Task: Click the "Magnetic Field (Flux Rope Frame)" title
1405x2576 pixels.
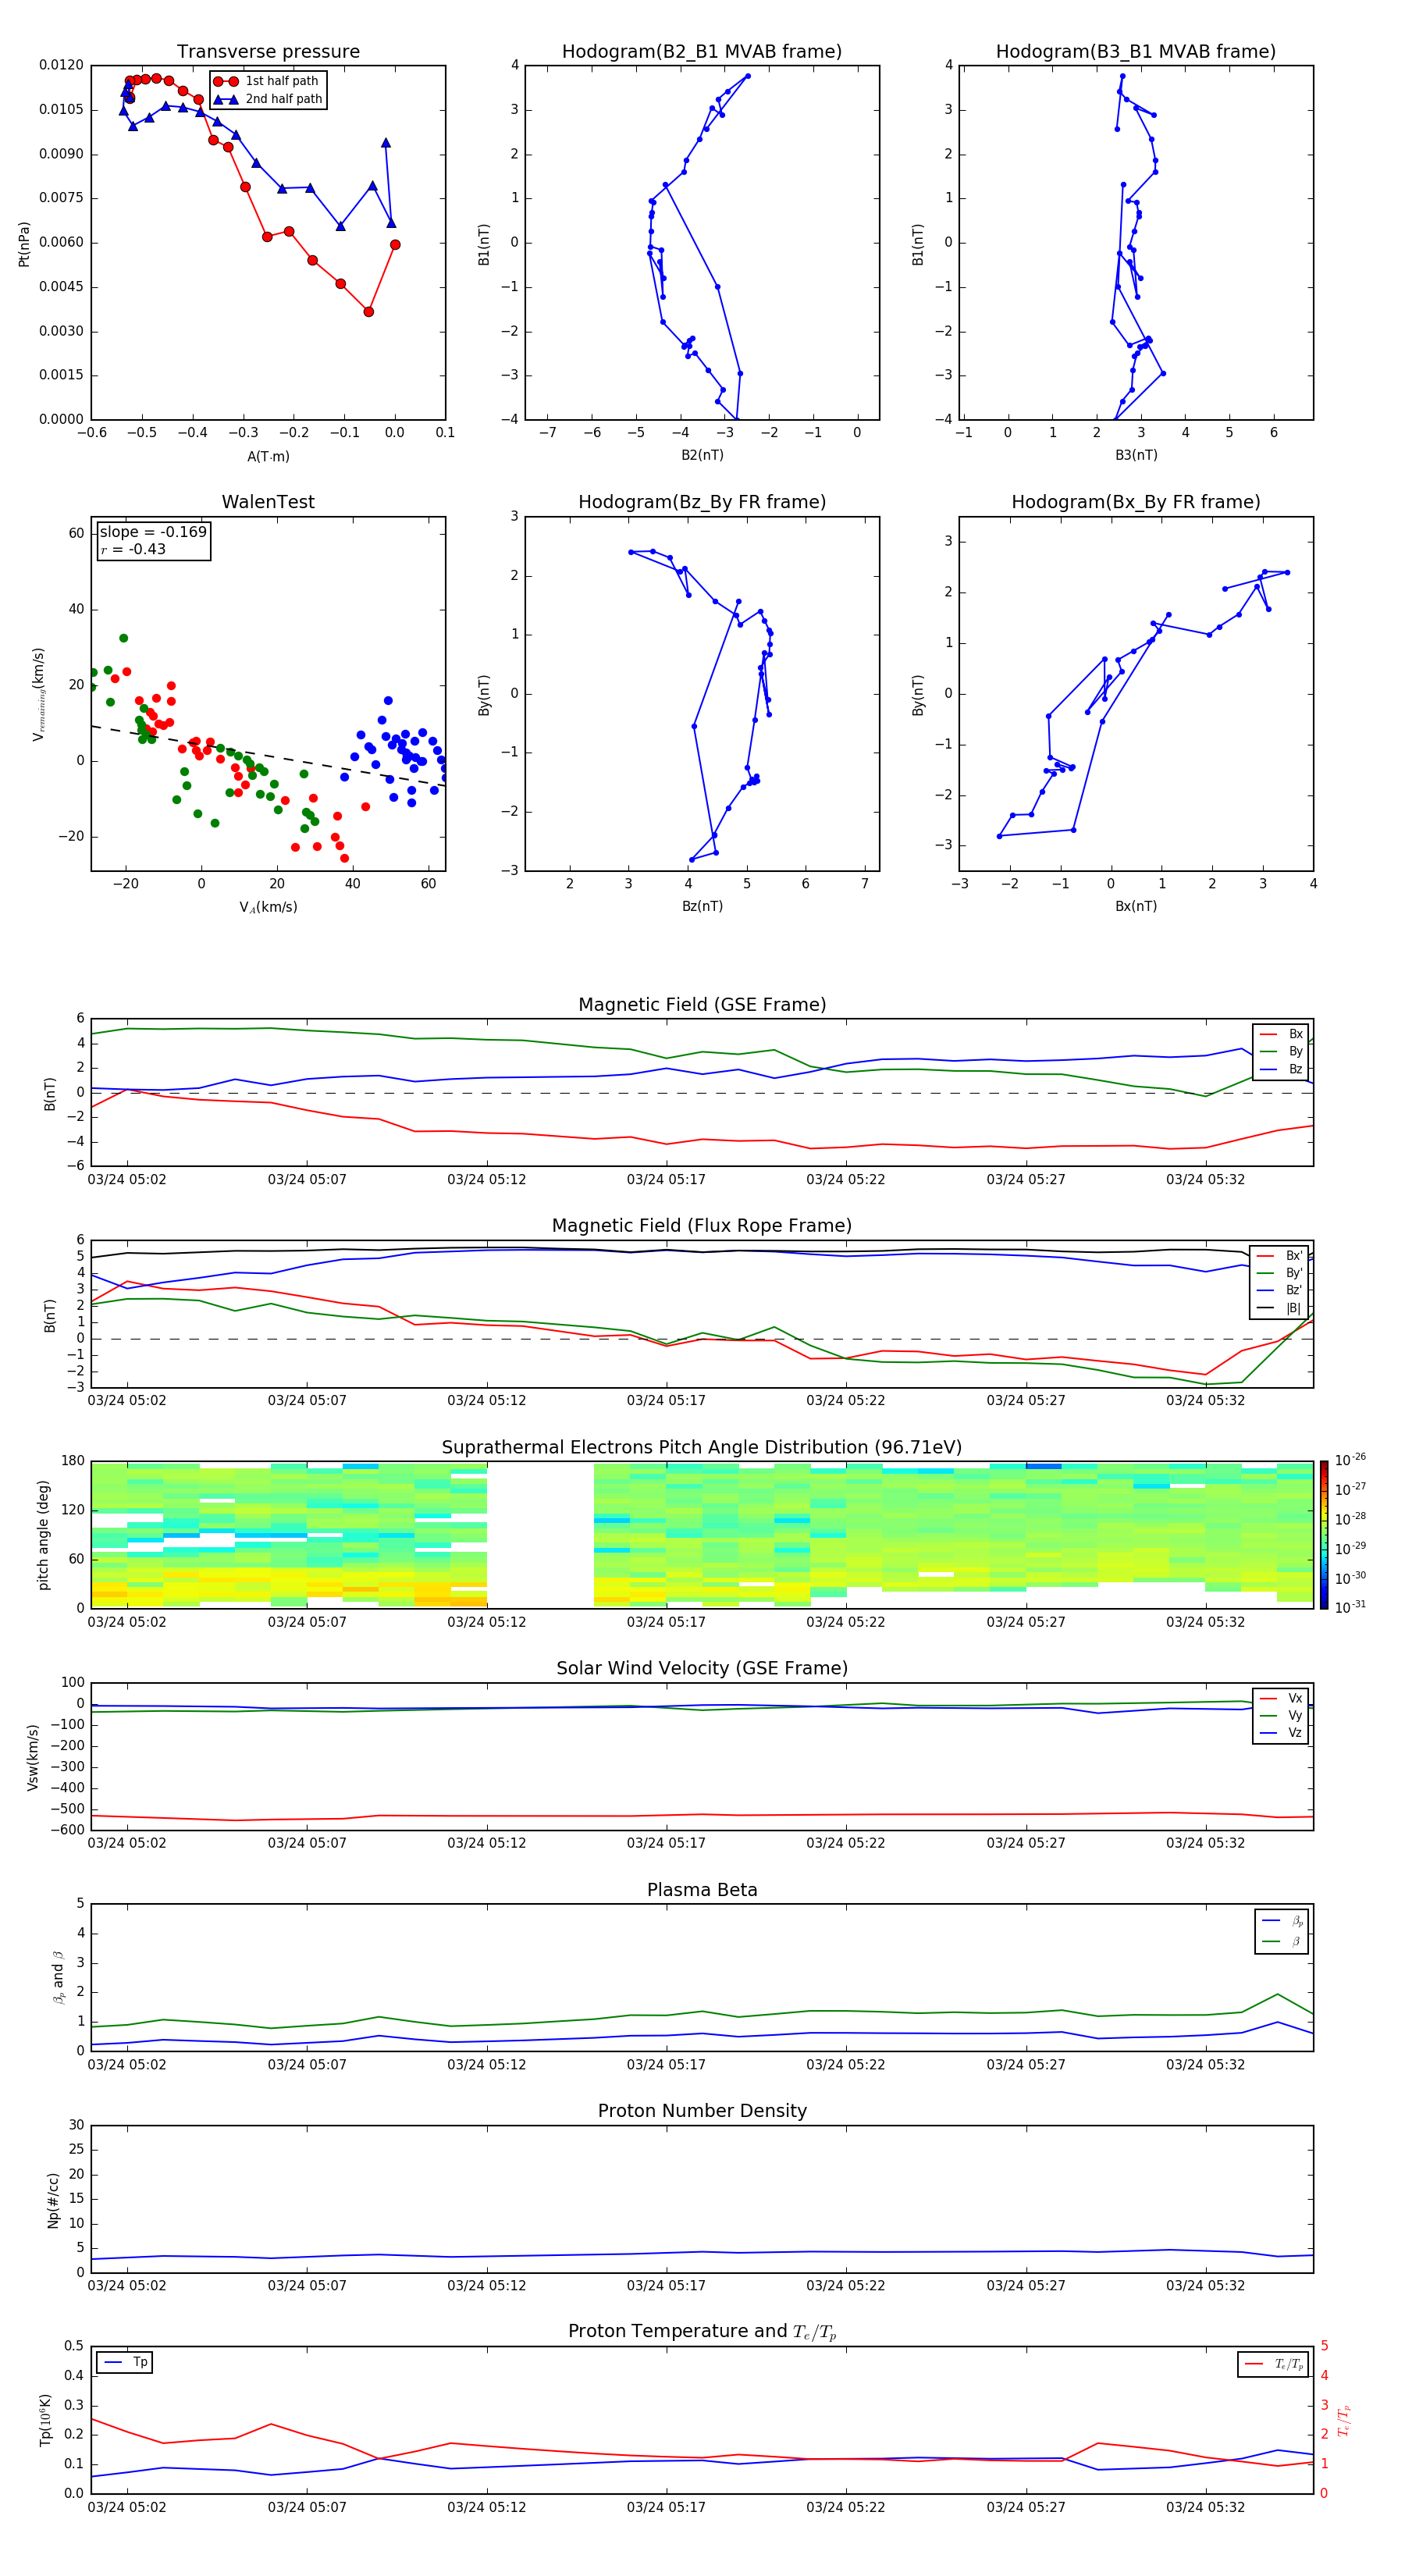Action: [x=702, y=1226]
